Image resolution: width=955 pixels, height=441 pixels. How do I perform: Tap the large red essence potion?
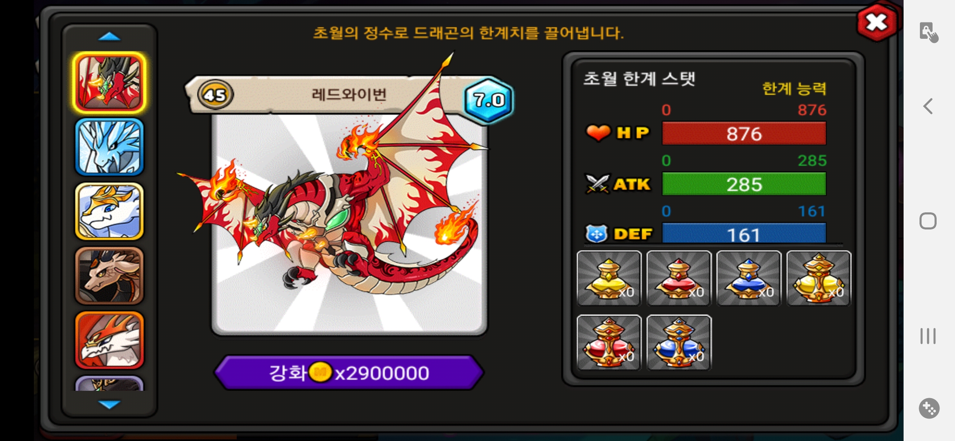609,343
